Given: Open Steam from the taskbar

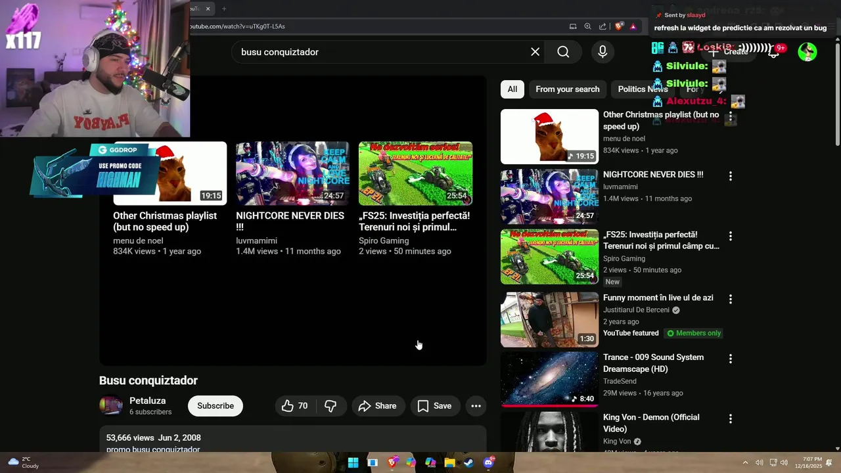Looking at the screenshot, I should coord(468,462).
